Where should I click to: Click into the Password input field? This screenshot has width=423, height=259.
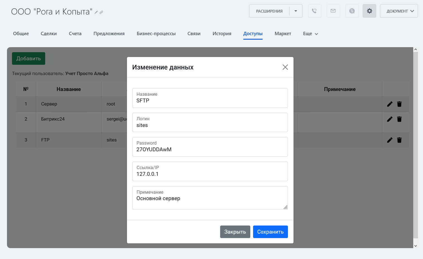click(x=210, y=149)
